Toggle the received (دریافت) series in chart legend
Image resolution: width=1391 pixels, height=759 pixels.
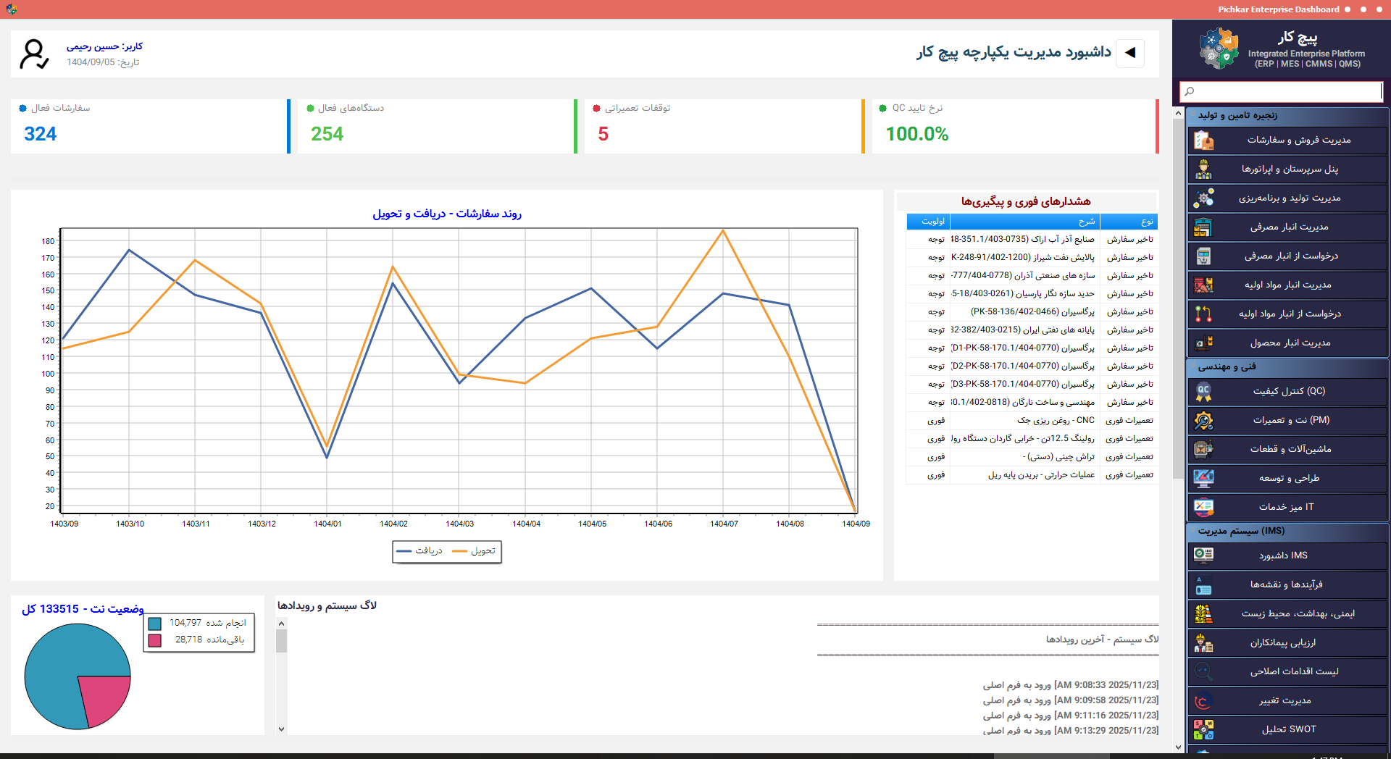pos(419,551)
